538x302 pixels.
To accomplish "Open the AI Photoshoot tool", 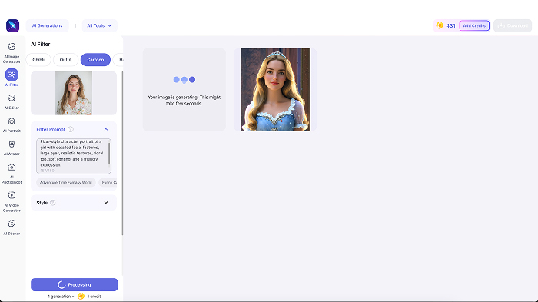I will coord(12,174).
